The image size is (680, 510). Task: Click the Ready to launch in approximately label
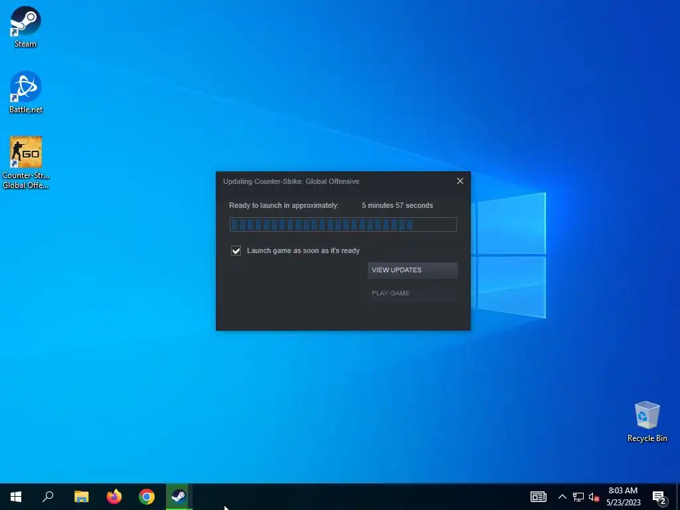(x=284, y=206)
